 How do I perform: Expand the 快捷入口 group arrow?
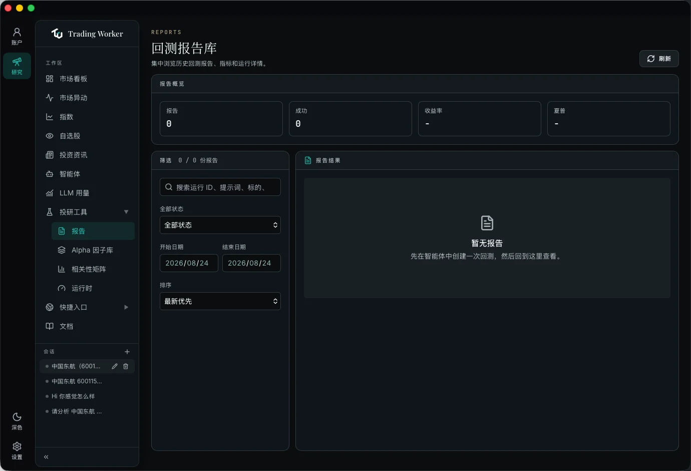(x=126, y=307)
